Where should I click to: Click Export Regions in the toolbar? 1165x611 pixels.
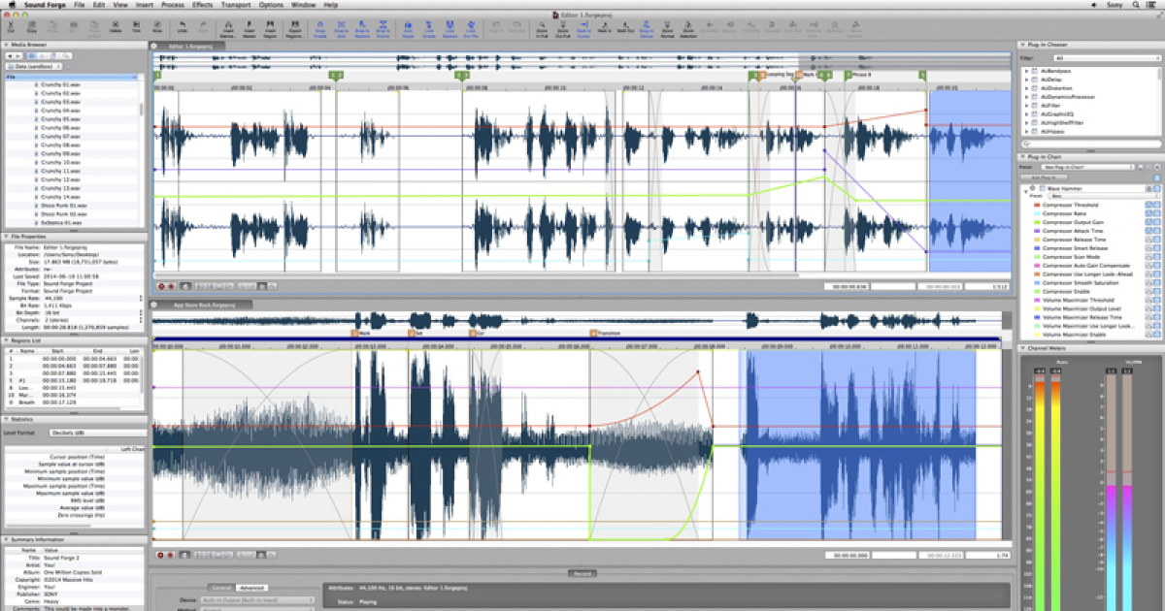tap(293, 28)
